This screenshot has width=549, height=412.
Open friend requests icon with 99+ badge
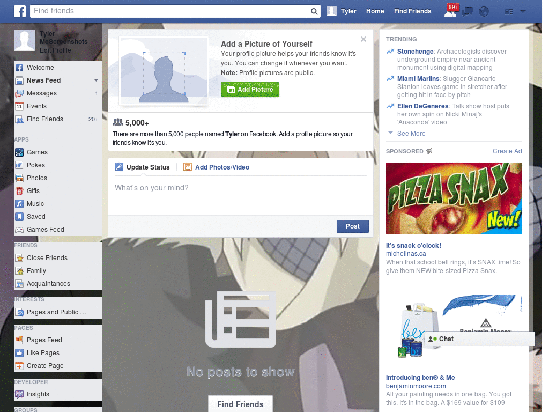(x=450, y=11)
